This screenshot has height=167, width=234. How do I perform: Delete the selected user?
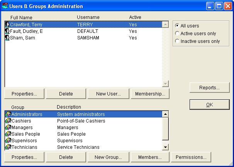pos(66,94)
